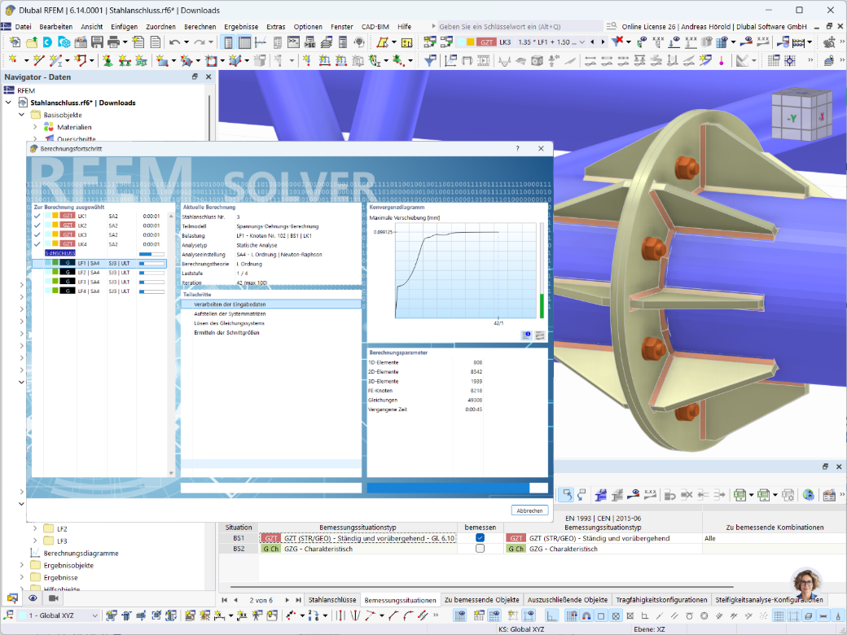Click the Excel export icon in table toolbar
The height and width of the screenshot is (635, 847).
pyautogui.click(x=740, y=495)
